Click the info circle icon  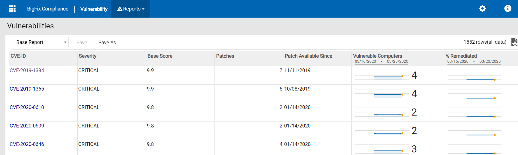pos(508,9)
